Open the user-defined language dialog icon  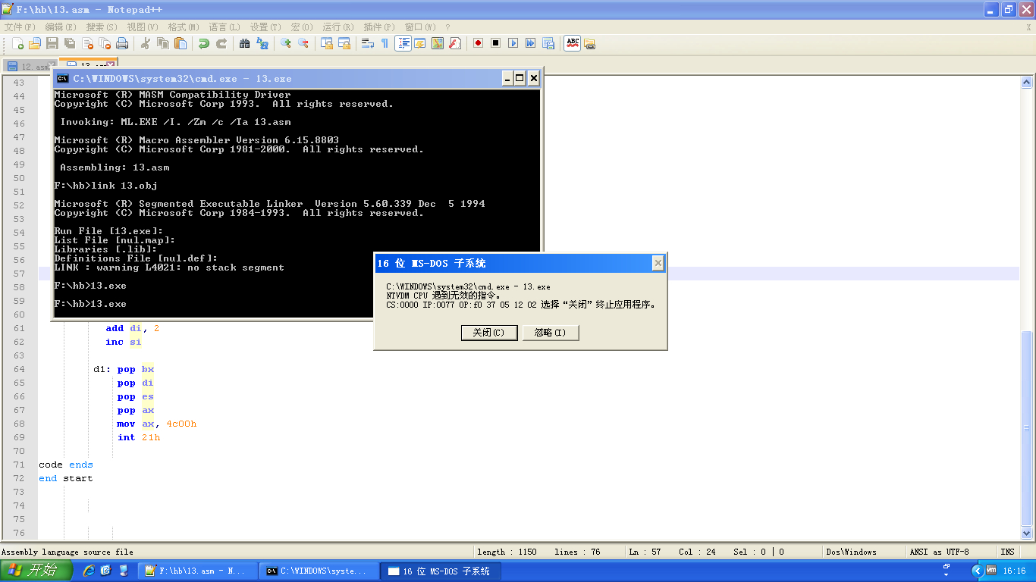pyautogui.click(x=420, y=43)
